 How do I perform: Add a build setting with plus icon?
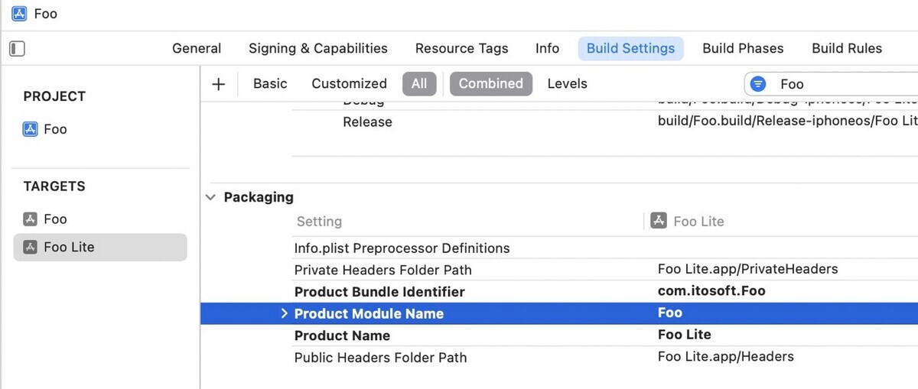tap(219, 84)
